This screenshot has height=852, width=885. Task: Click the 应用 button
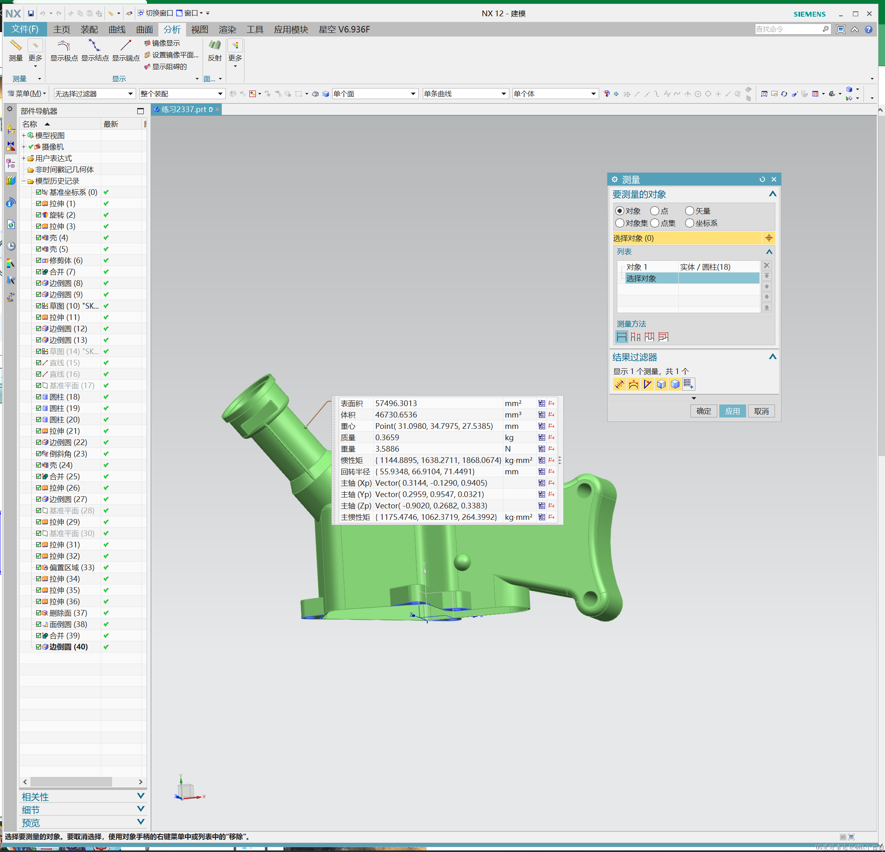[x=732, y=411]
